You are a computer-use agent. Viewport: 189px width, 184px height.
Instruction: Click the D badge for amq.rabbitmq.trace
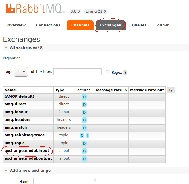pyautogui.click(x=82, y=136)
